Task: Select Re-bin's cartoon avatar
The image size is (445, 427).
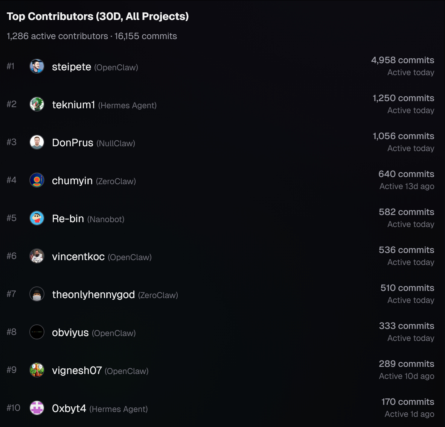Action: click(37, 218)
